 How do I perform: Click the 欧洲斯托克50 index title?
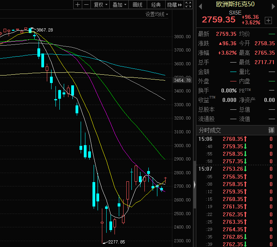[235, 5]
